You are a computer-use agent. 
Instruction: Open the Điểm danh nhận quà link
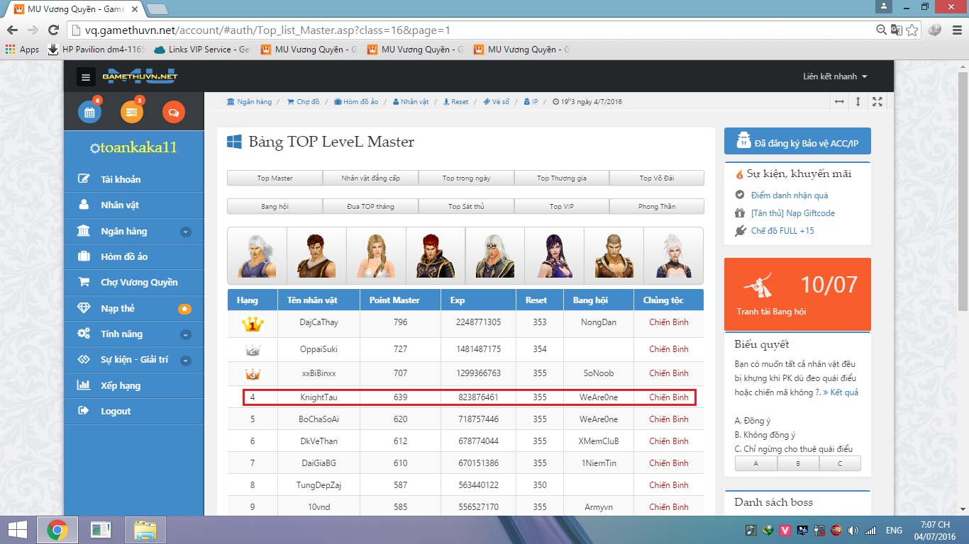(x=789, y=195)
